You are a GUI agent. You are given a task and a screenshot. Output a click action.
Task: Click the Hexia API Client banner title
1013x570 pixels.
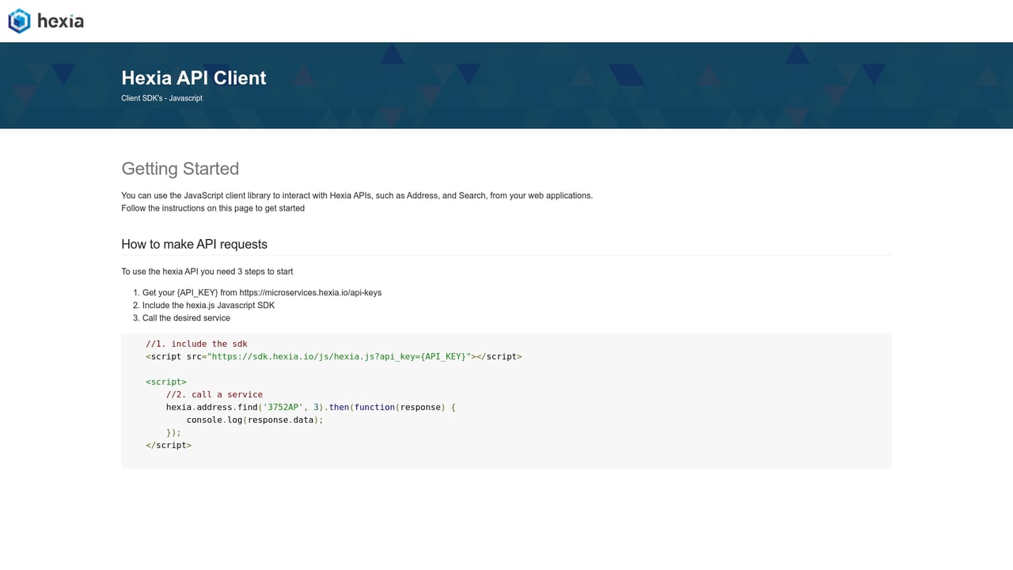coord(193,78)
